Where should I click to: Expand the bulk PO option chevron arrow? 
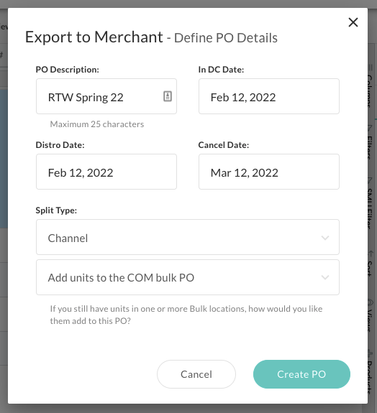pos(325,277)
